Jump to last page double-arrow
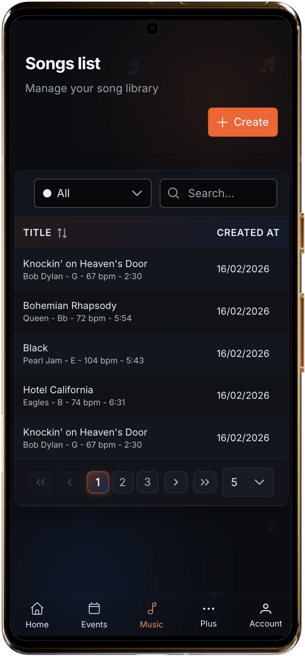 205,482
